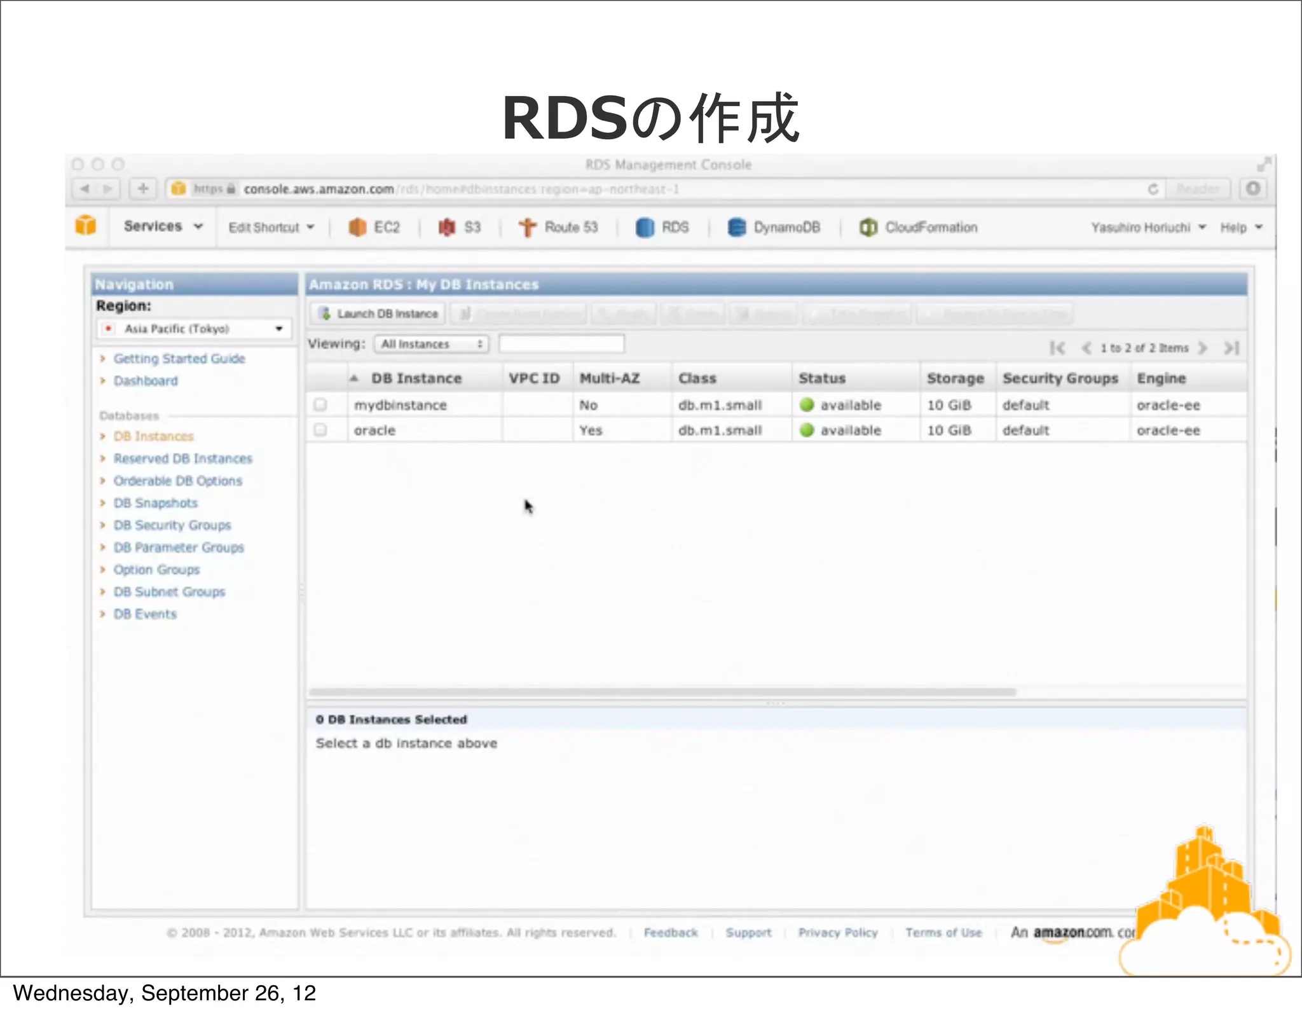Open the Yasuhiro Horiuchi account menu
The image size is (1302, 1013).
[x=1148, y=227]
